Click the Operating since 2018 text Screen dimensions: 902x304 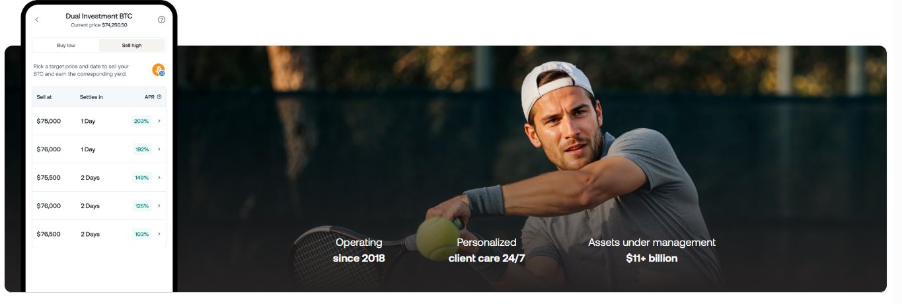click(x=359, y=250)
